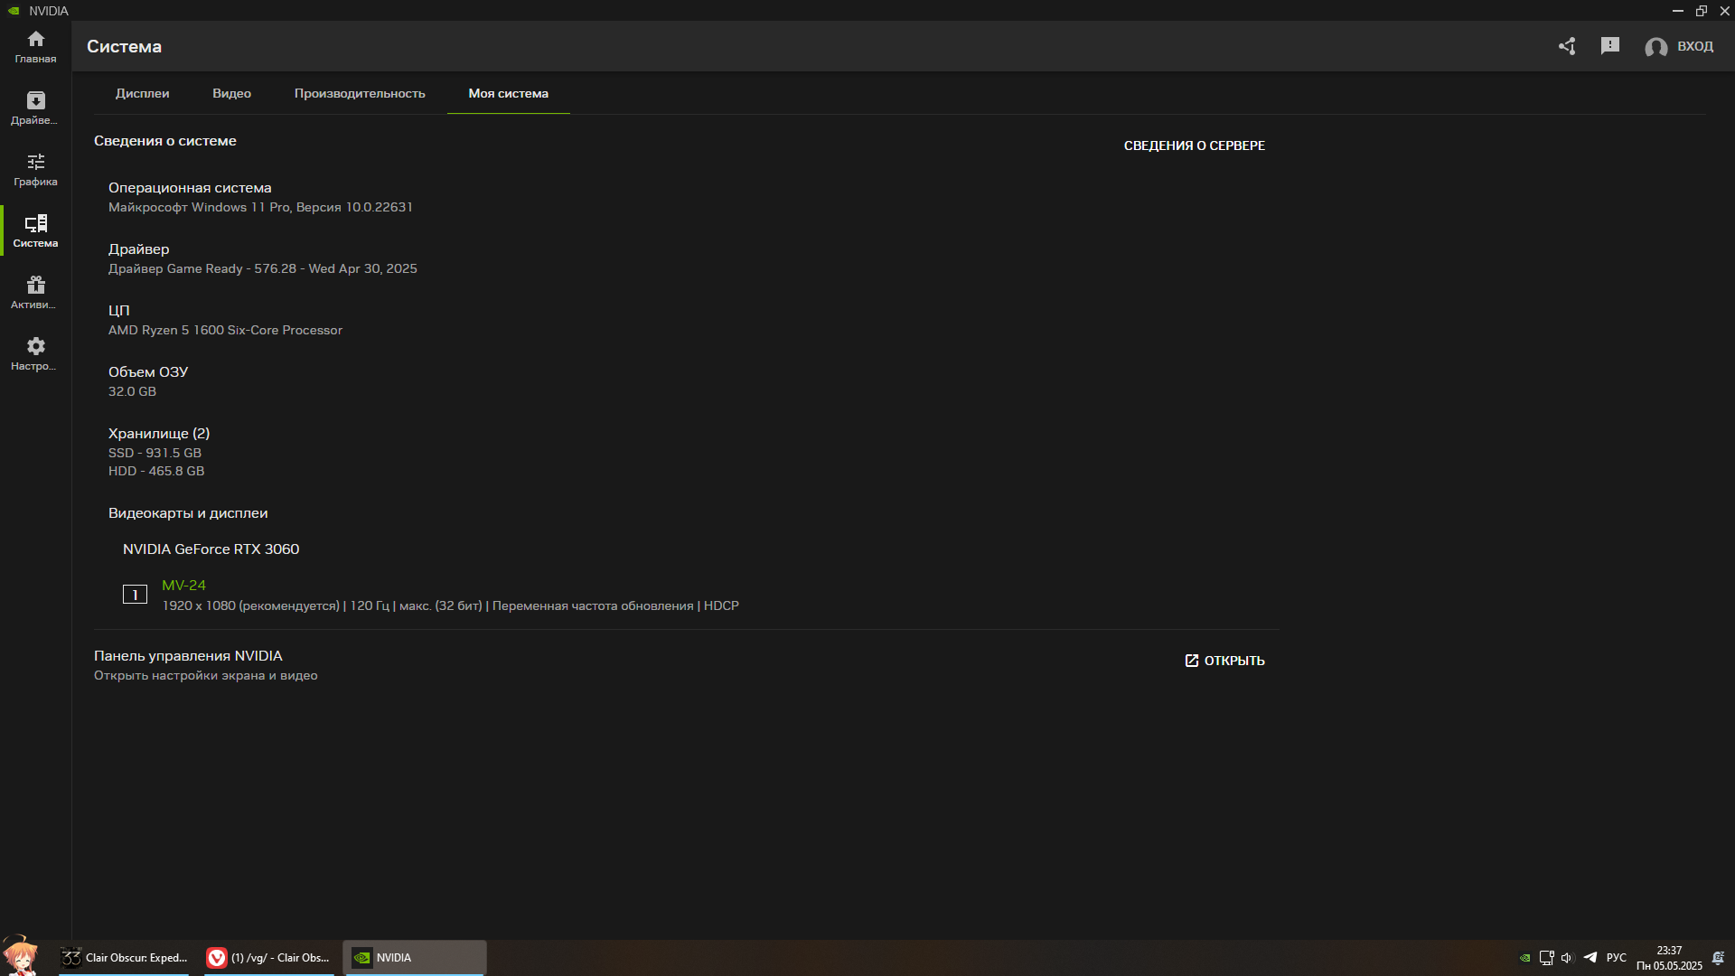Switch the РУС input language indicator

coord(1617,958)
